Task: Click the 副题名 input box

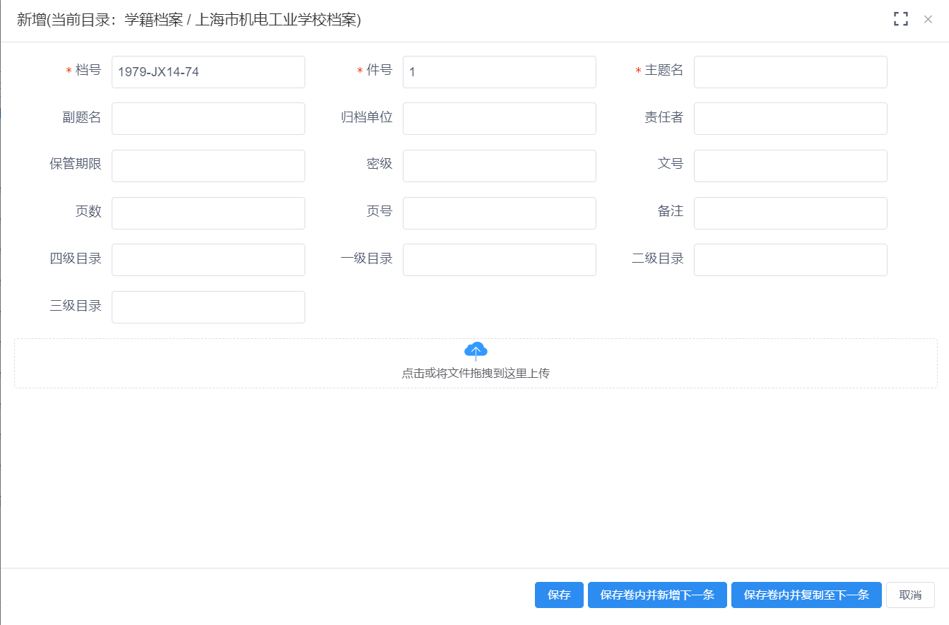Action: point(208,119)
